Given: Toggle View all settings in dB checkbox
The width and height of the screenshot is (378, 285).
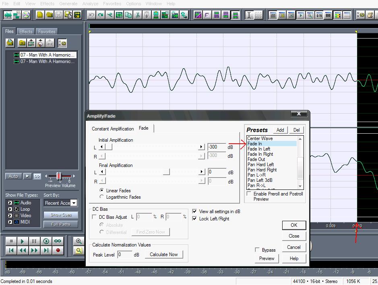Looking at the screenshot, I should [x=194, y=211].
